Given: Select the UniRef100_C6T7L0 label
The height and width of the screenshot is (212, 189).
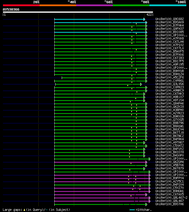Looking at the screenshot, I should [170, 48].
